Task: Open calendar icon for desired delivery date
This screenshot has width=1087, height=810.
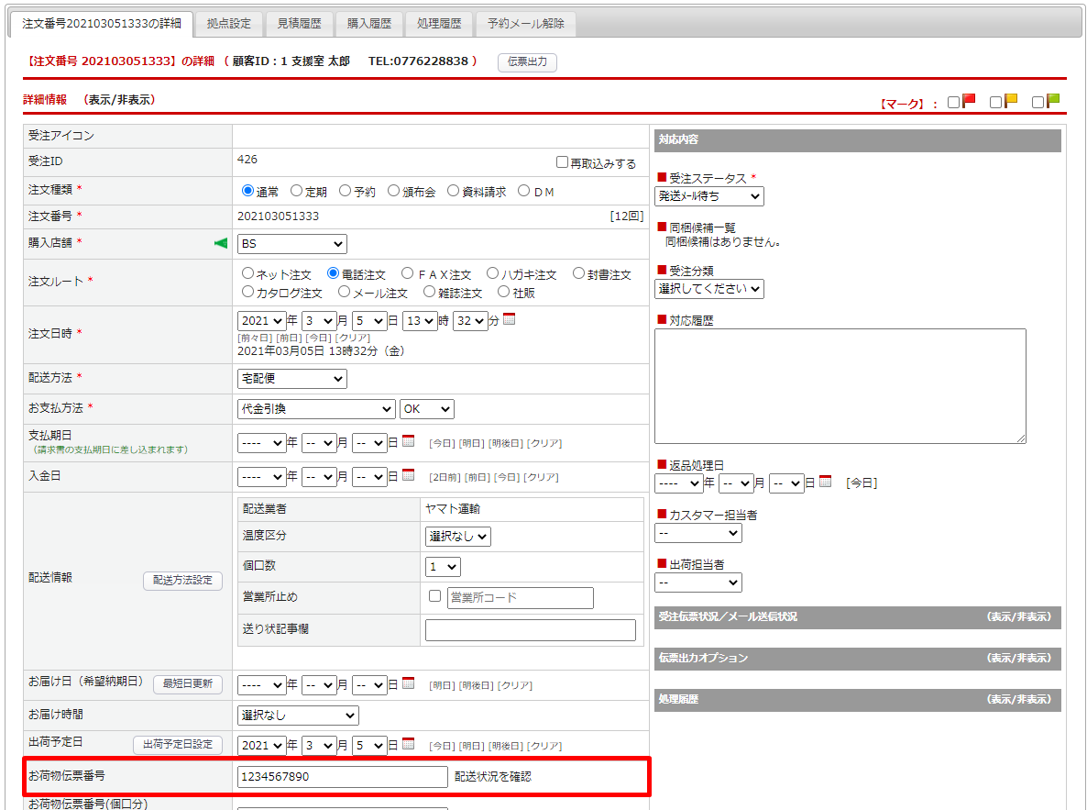Action: (x=409, y=683)
